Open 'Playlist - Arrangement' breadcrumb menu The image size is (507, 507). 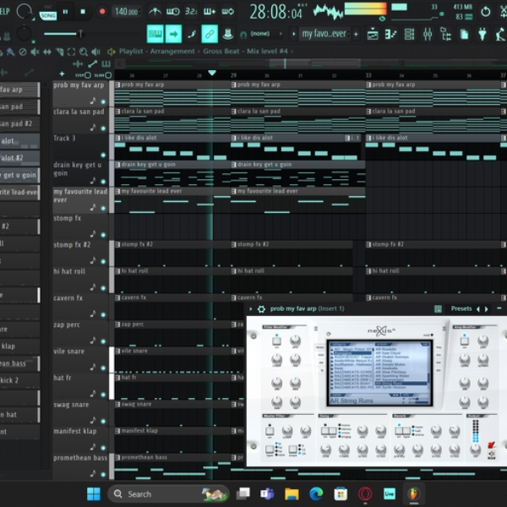pos(157,52)
